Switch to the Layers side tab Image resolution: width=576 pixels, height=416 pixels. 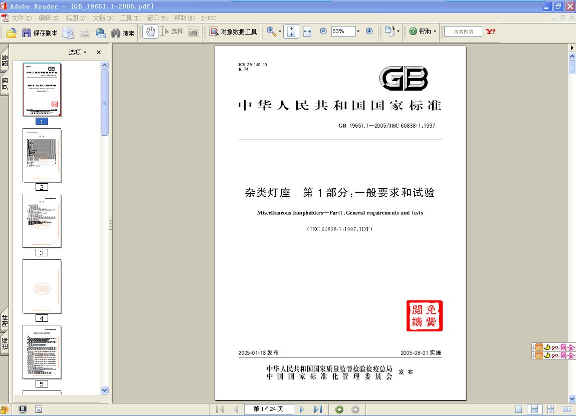[5, 60]
